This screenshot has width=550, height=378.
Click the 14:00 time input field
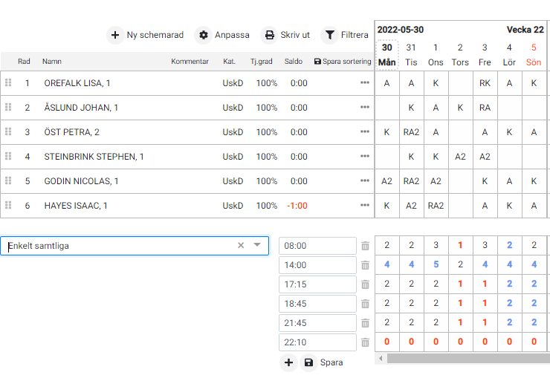click(317, 265)
